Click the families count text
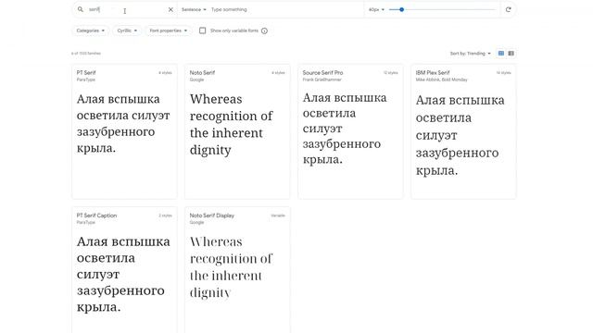 coord(86,54)
